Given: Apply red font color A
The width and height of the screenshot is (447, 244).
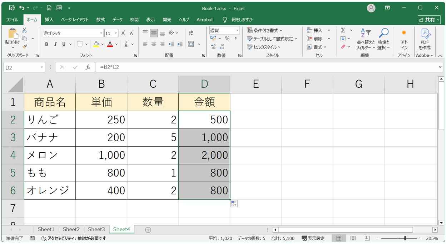Looking at the screenshot, I should click(x=110, y=44).
